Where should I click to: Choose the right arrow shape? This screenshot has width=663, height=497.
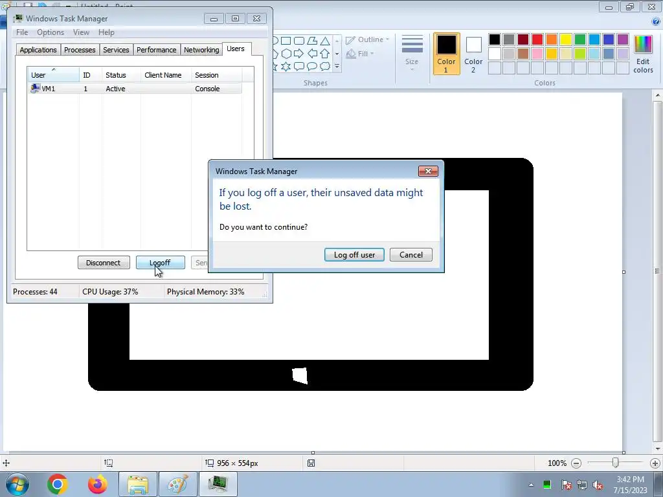299,54
